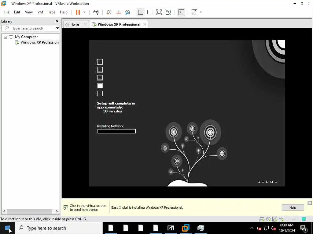This screenshot has height=234, width=313.
Task: Show hidden system tray icons
Action: (252, 228)
